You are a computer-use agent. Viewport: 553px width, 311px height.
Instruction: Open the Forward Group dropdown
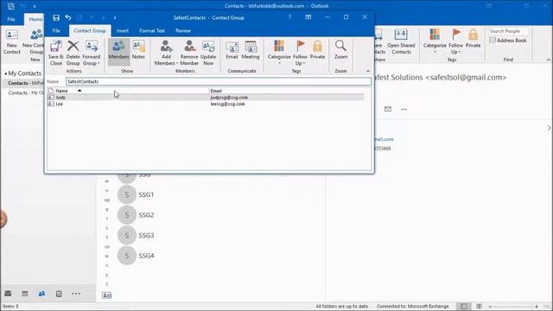click(92, 53)
